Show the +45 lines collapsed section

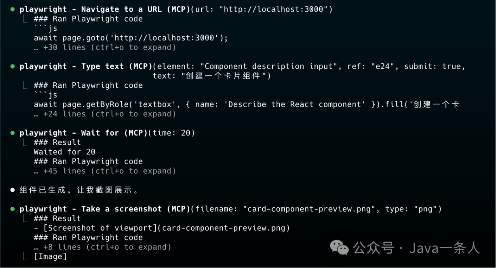tap(105, 171)
